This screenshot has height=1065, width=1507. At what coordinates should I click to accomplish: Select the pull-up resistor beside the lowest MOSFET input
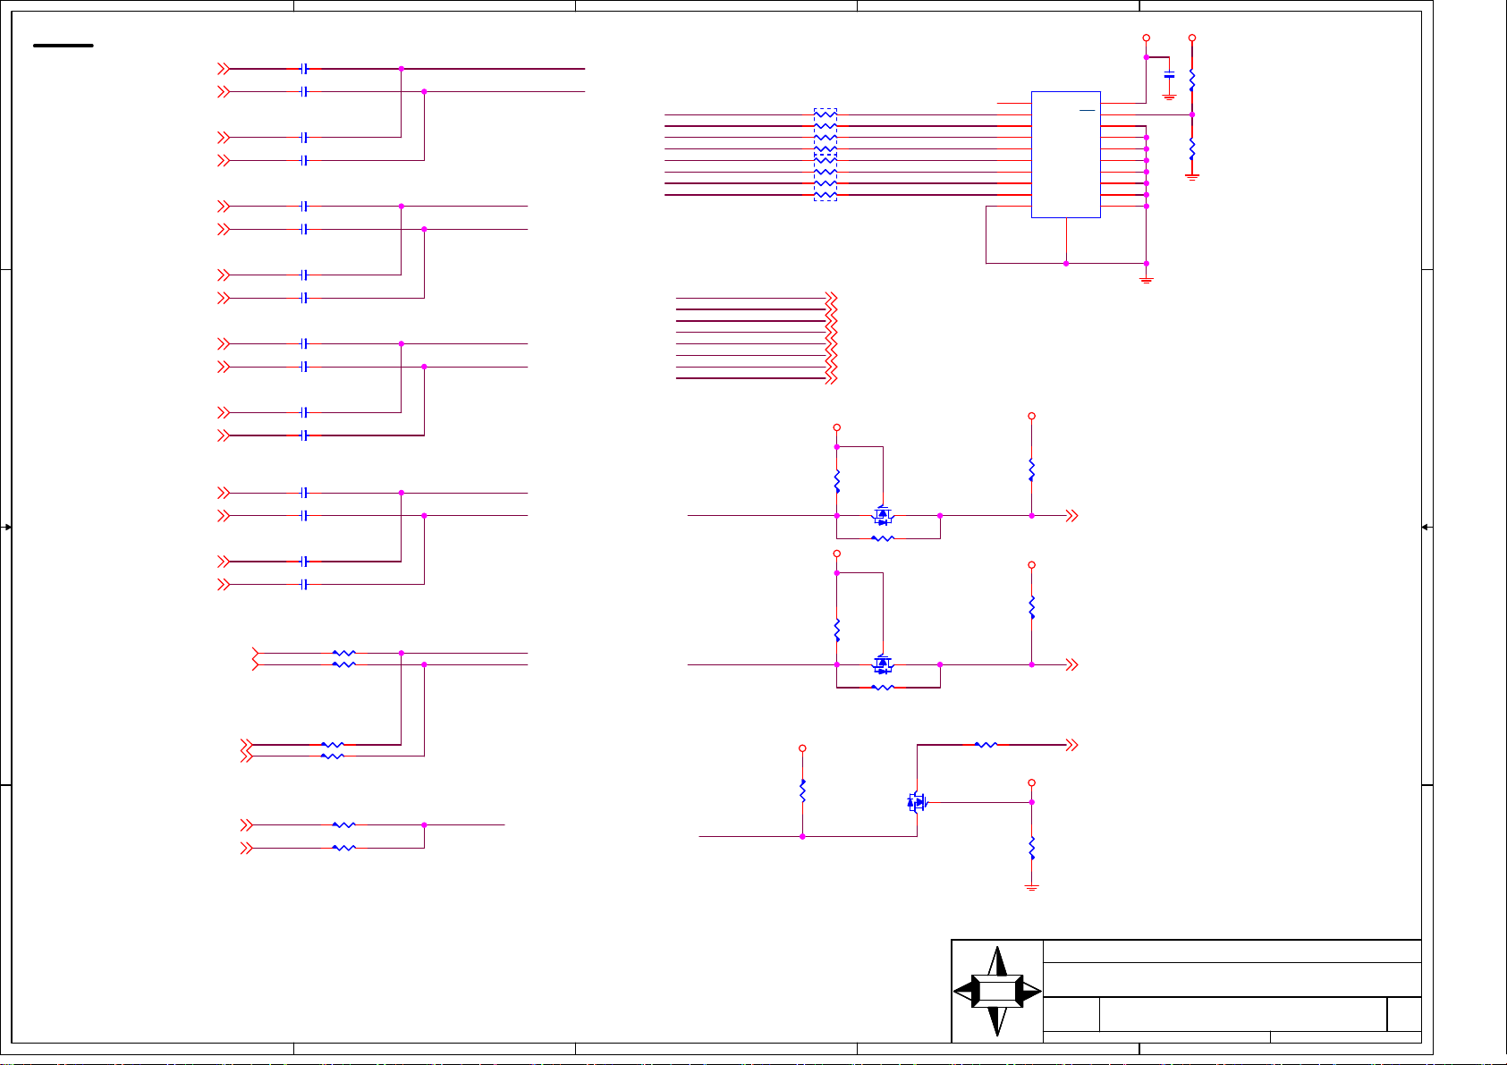pyautogui.click(x=803, y=791)
